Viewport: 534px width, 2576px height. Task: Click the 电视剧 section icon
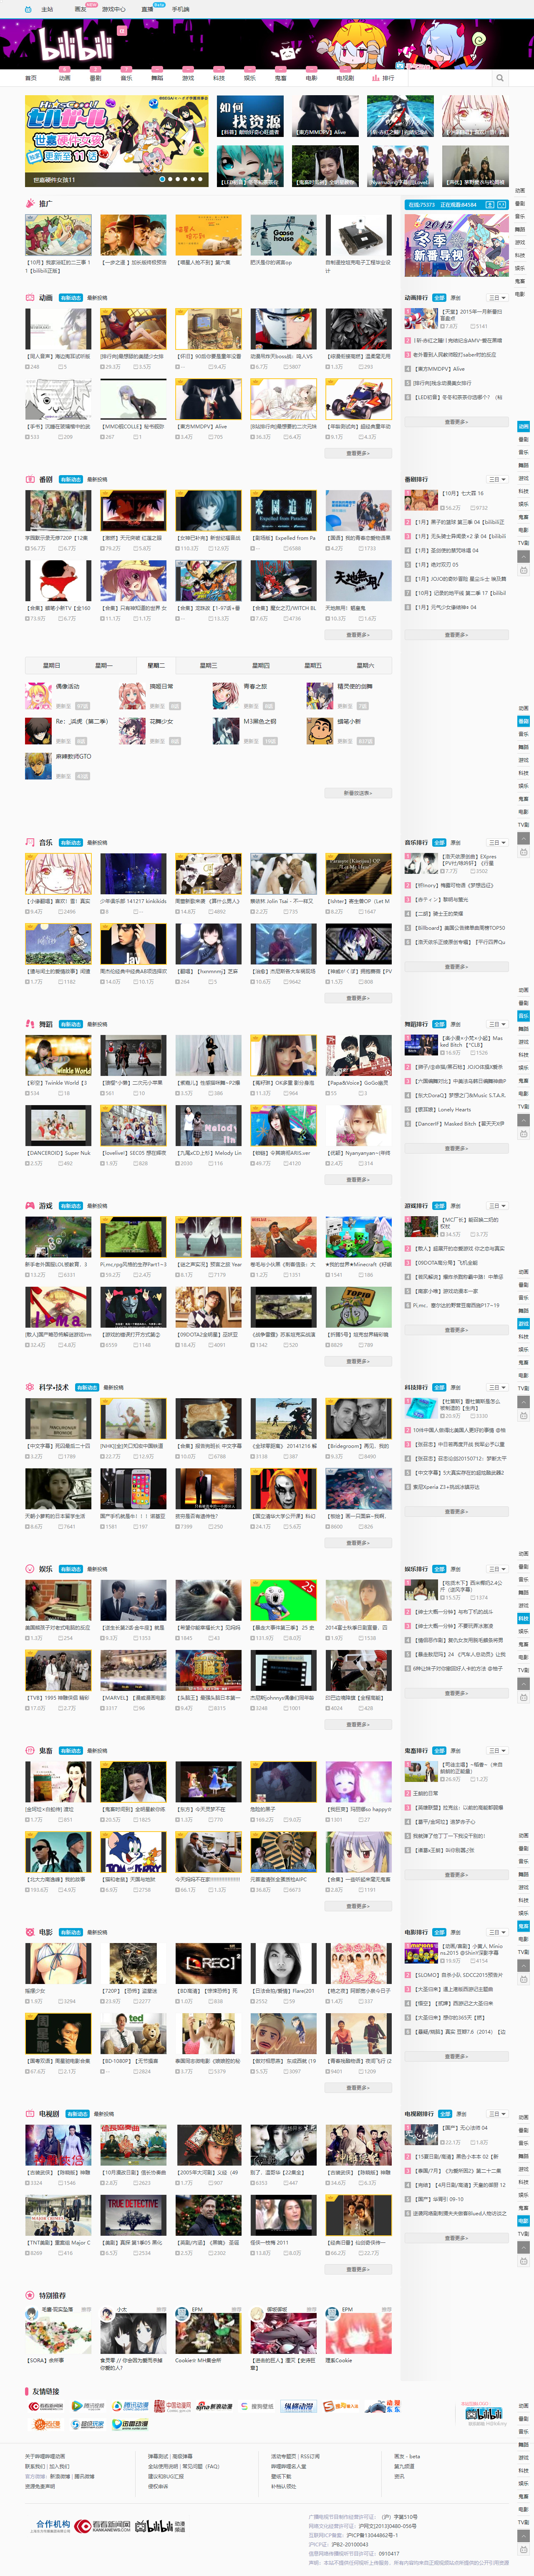(x=30, y=2114)
